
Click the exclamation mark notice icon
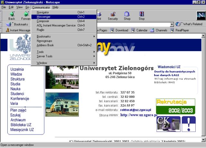189,124
